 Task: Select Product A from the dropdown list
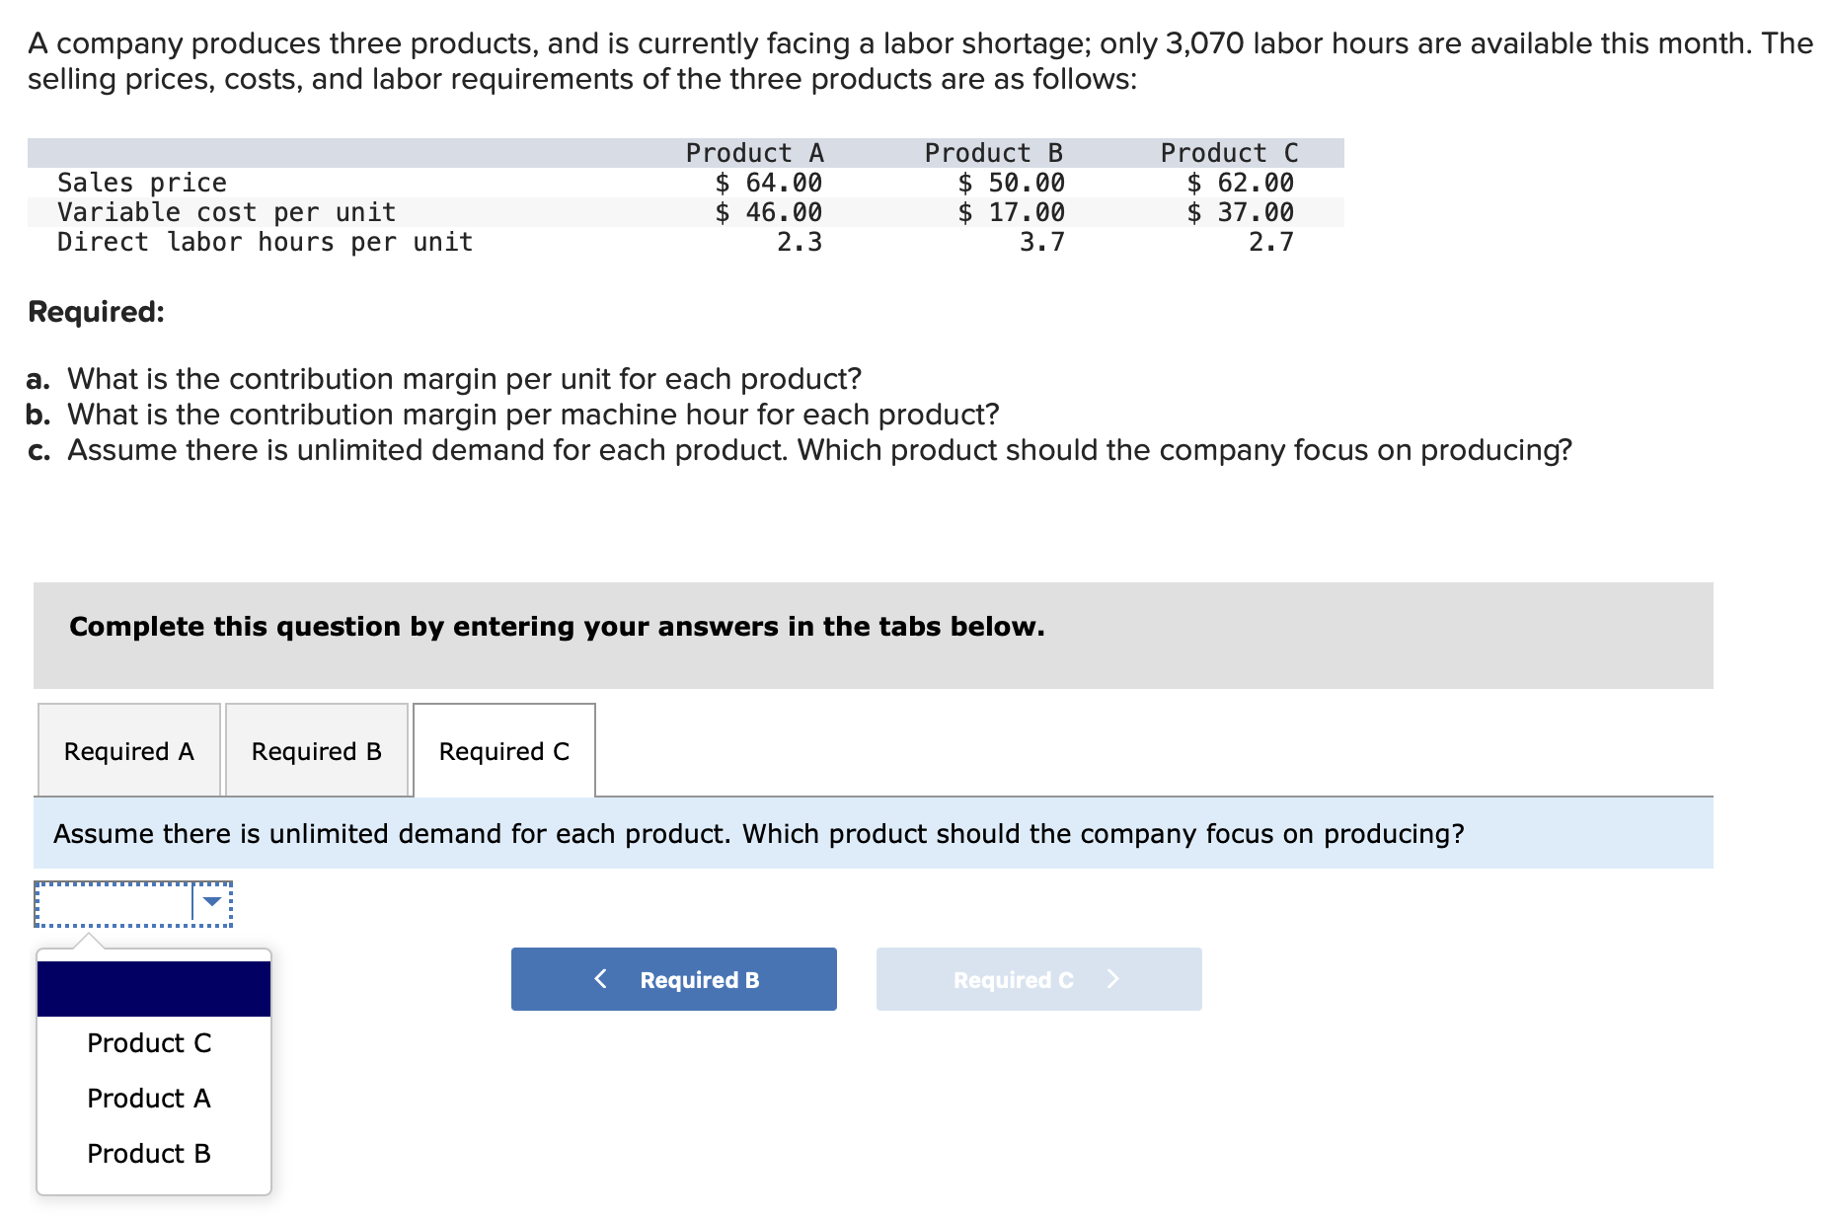[x=148, y=1099]
